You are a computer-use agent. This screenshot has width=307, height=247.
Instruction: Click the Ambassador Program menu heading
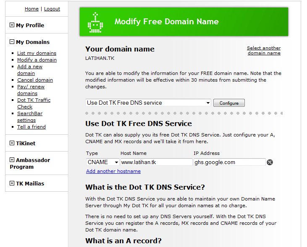30,163
